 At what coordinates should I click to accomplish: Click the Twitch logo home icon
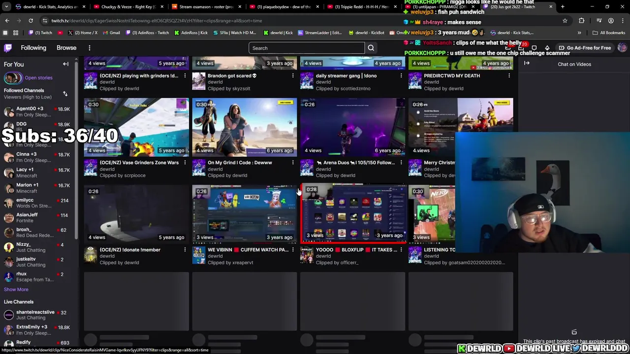coord(8,48)
